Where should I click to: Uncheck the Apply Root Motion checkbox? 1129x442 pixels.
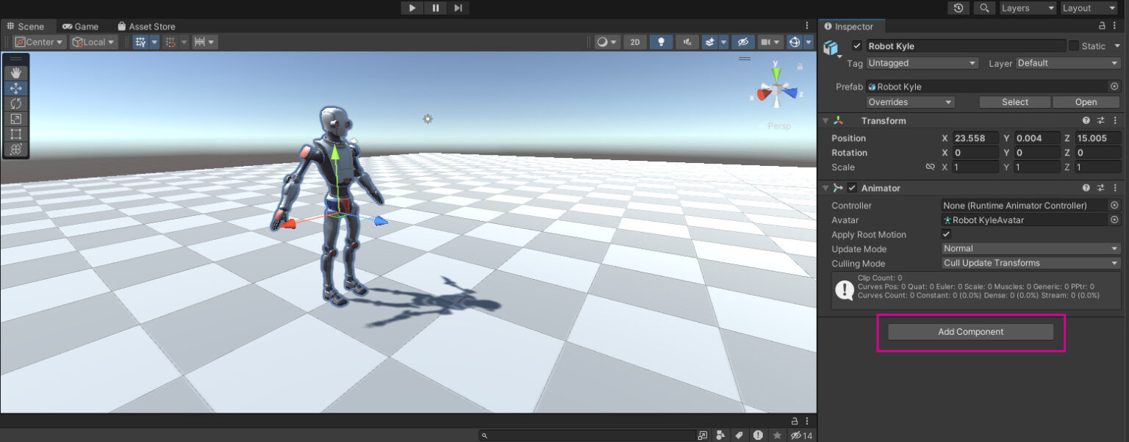[x=947, y=234]
